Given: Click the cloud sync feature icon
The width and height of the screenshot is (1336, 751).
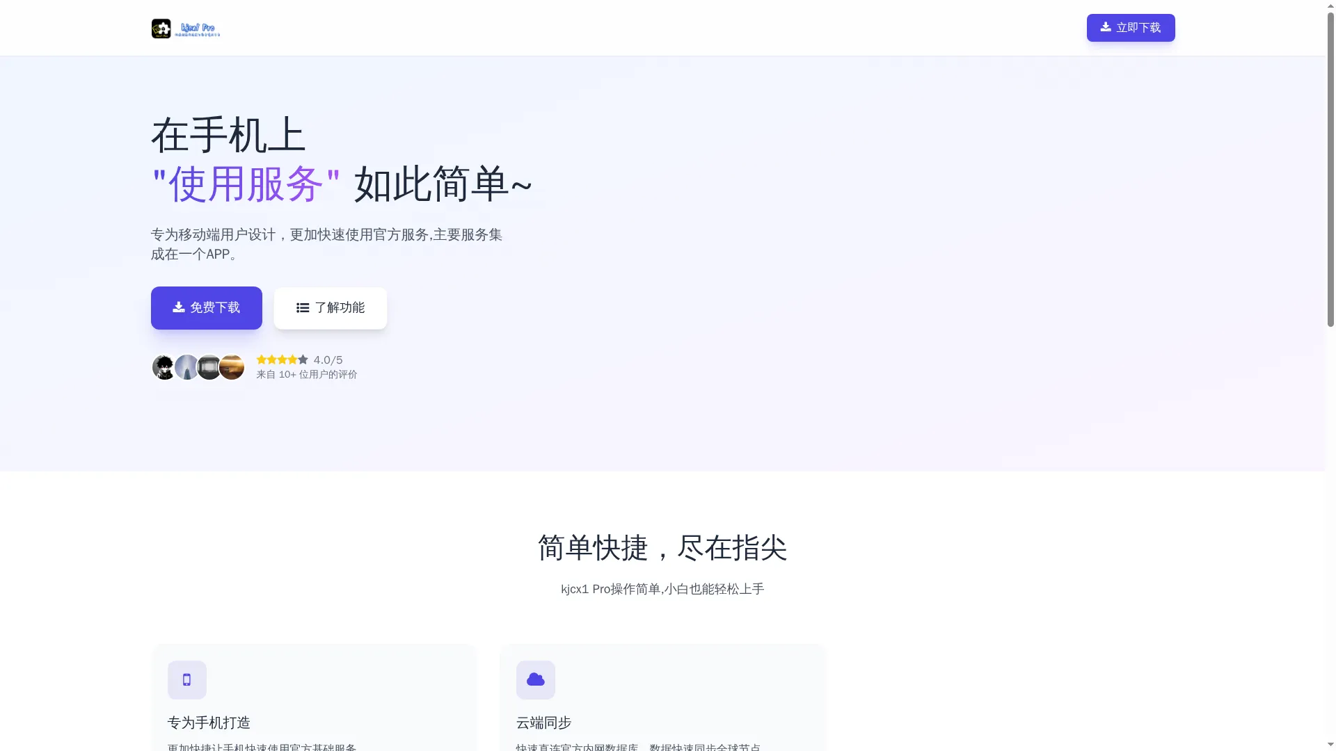Looking at the screenshot, I should (535, 679).
